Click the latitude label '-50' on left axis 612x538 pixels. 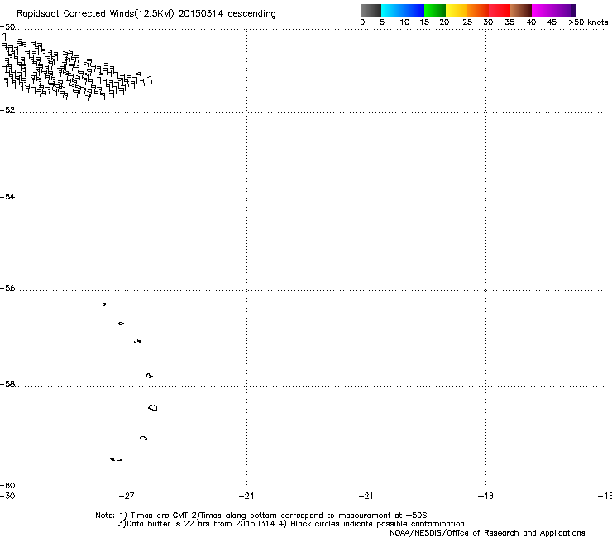click(7, 27)
